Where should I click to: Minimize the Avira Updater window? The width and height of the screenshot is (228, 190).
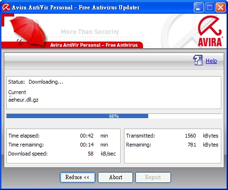click(x=199, y=8)
